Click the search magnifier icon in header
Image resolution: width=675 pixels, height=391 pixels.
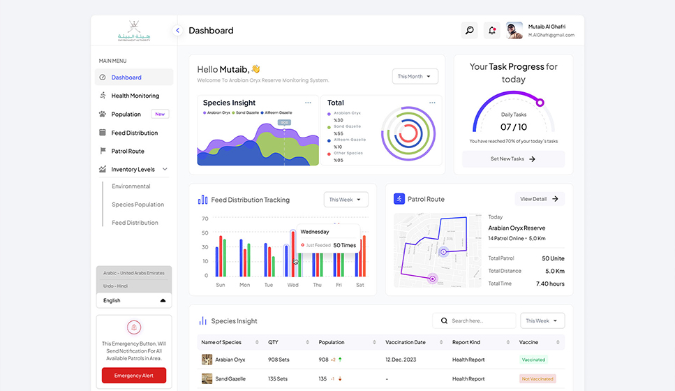(x=470, y=30)
